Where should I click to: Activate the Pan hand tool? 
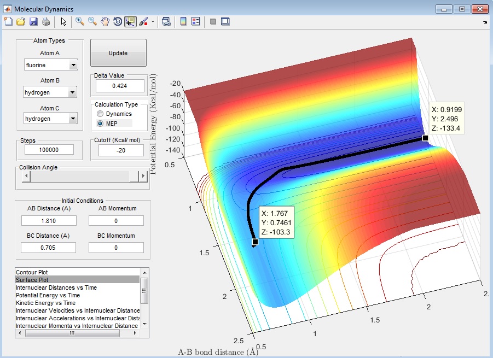[x=105, y=22]
